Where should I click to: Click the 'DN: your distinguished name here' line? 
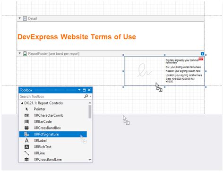pos(183,67)
